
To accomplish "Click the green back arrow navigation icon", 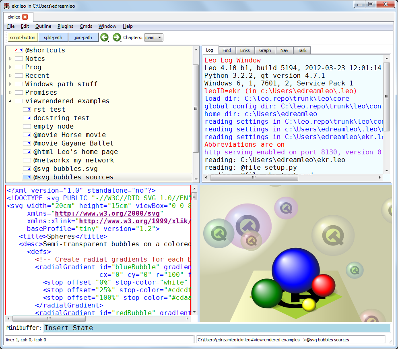I will 104,37.
